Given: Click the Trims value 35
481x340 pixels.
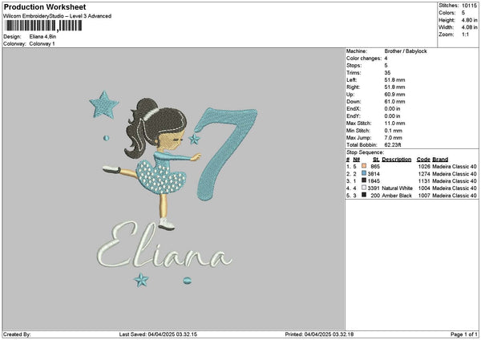Looking at the screenshot, I should coord(387,73).
